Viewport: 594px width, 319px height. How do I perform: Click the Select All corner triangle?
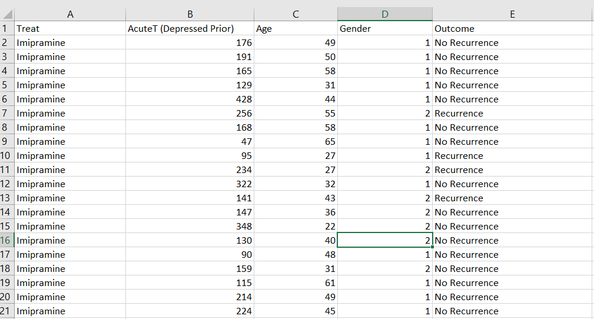[7, 15]
